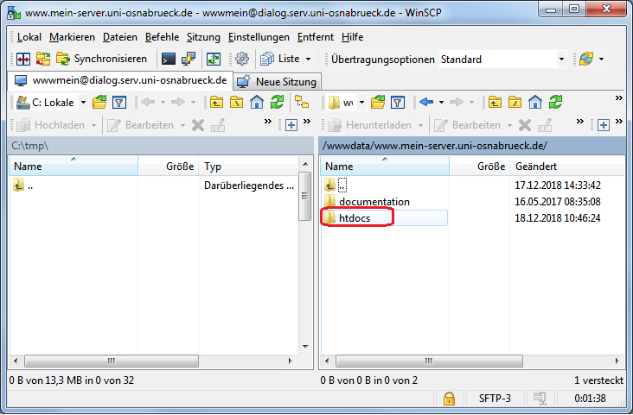Switch to the Neue Sitzung tab
633x415 pixels.
[x=278, y=81]
